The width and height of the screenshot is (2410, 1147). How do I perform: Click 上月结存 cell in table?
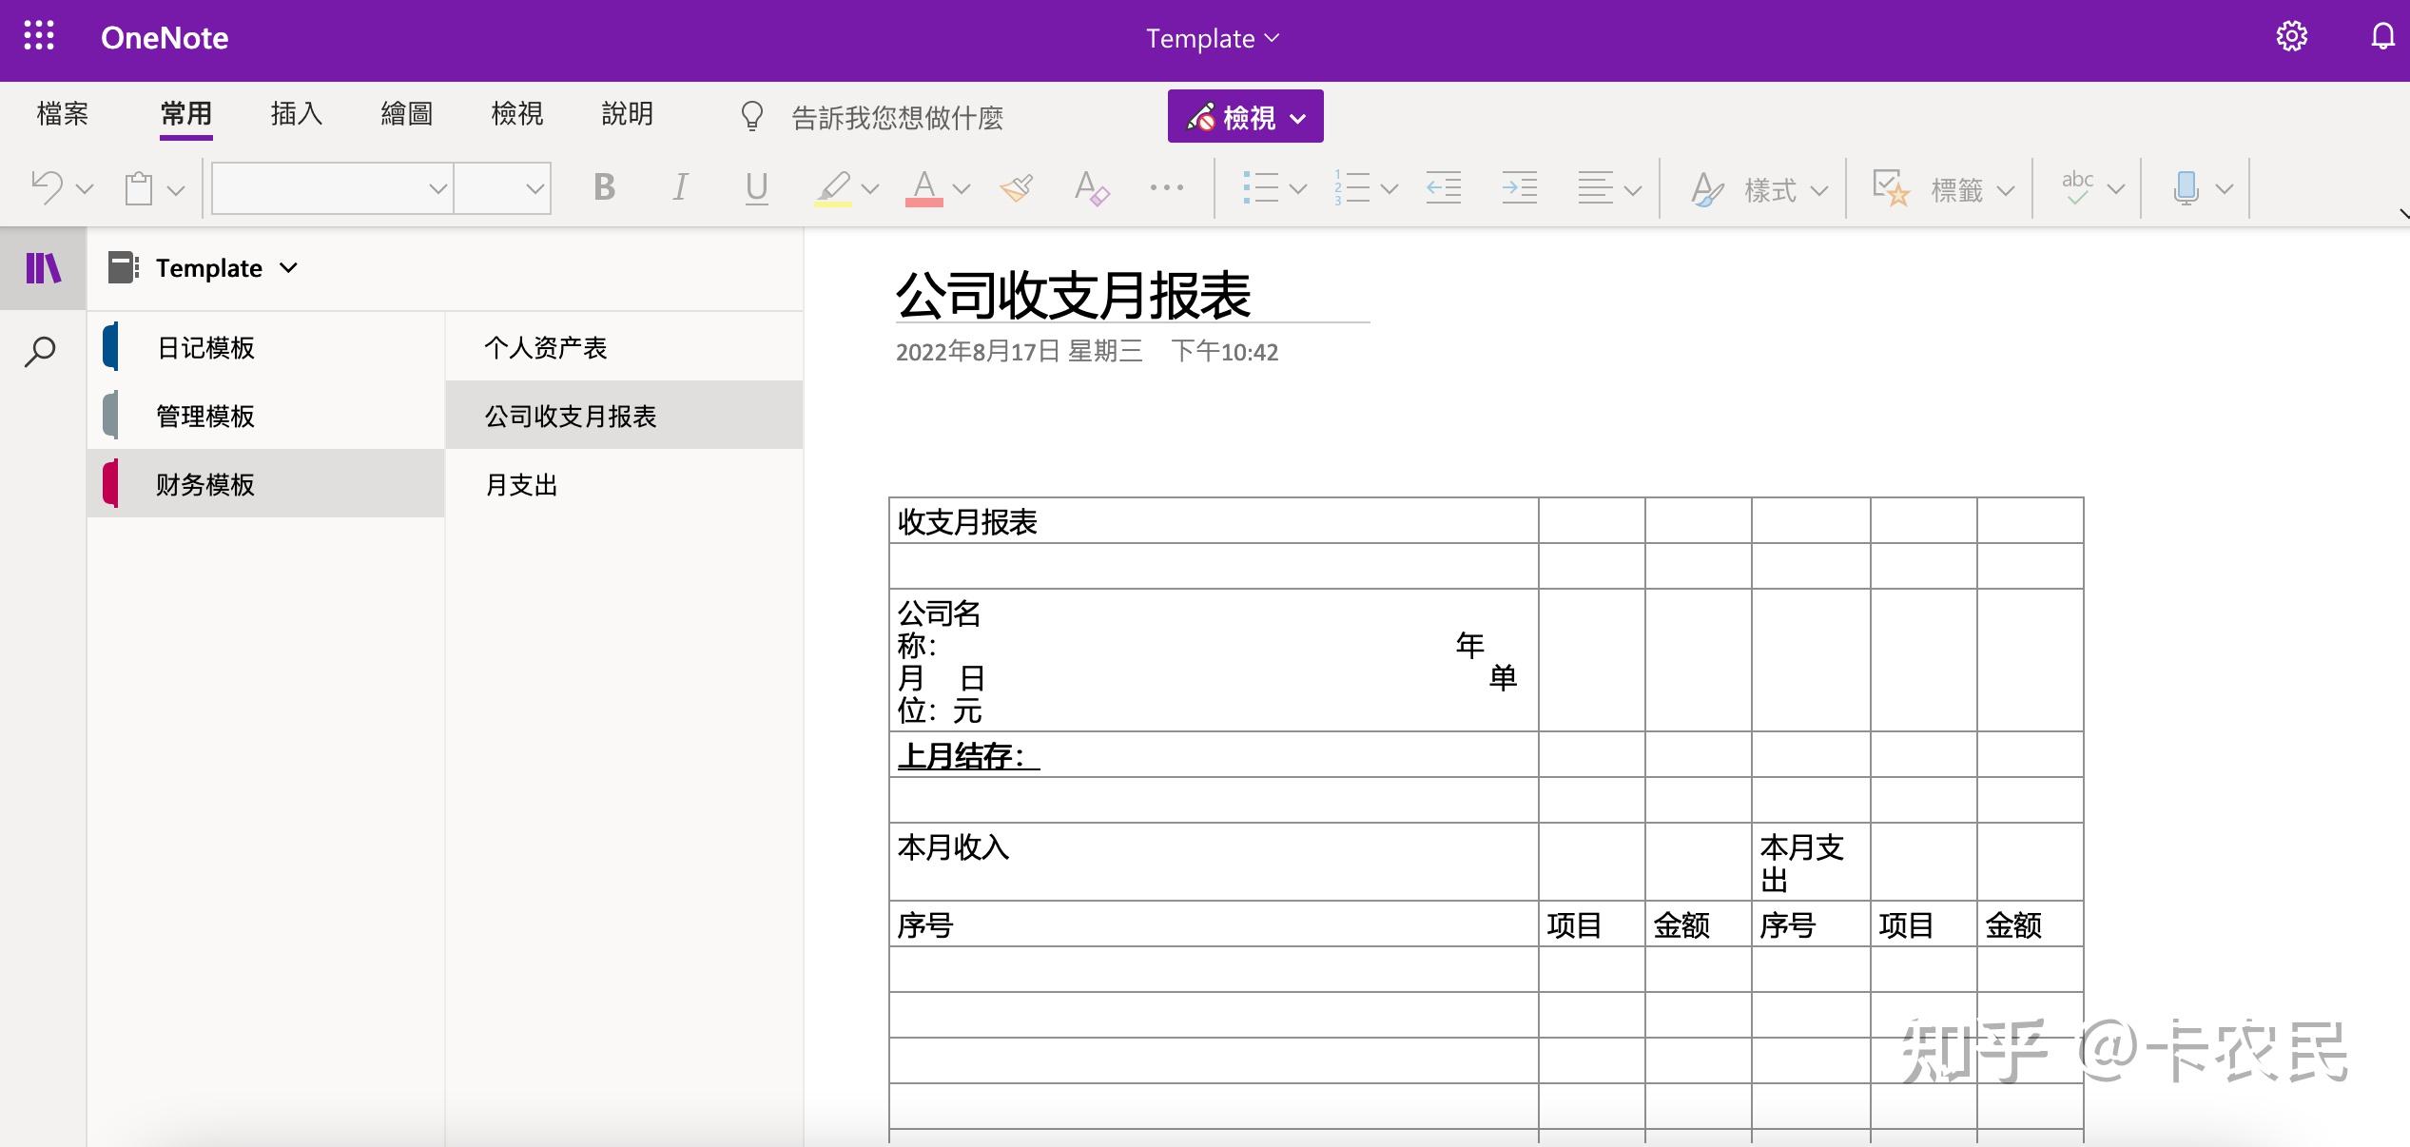click(x=1214, y=755)
